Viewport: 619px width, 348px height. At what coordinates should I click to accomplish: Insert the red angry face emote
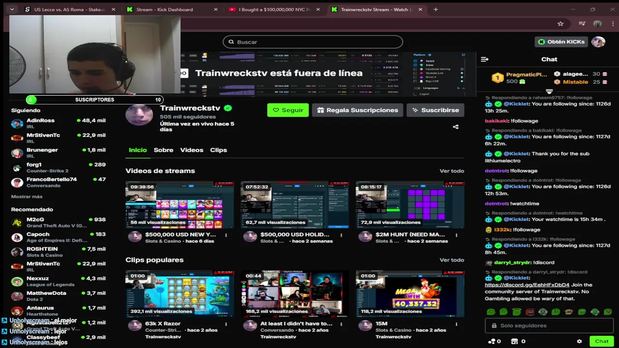point(530,312)
